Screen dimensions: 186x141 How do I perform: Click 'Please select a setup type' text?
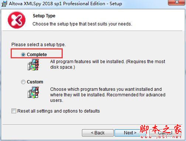point(38,45)
